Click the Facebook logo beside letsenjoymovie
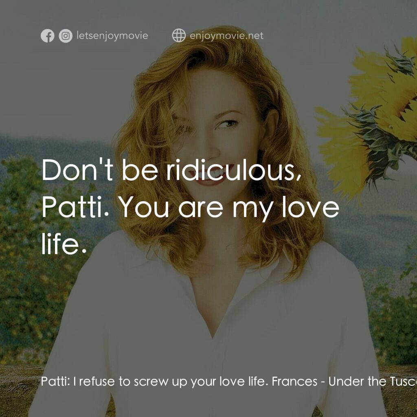 pyautogui.click(x=48, y=35)
